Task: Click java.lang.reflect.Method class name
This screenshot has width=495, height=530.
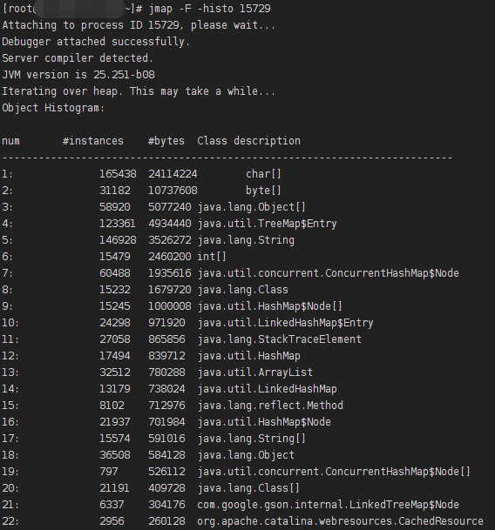Action: (270, 406)
